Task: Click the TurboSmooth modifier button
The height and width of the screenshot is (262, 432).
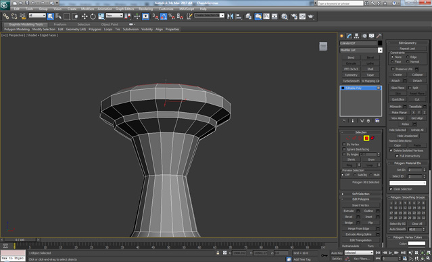Action: coord(351,81)
